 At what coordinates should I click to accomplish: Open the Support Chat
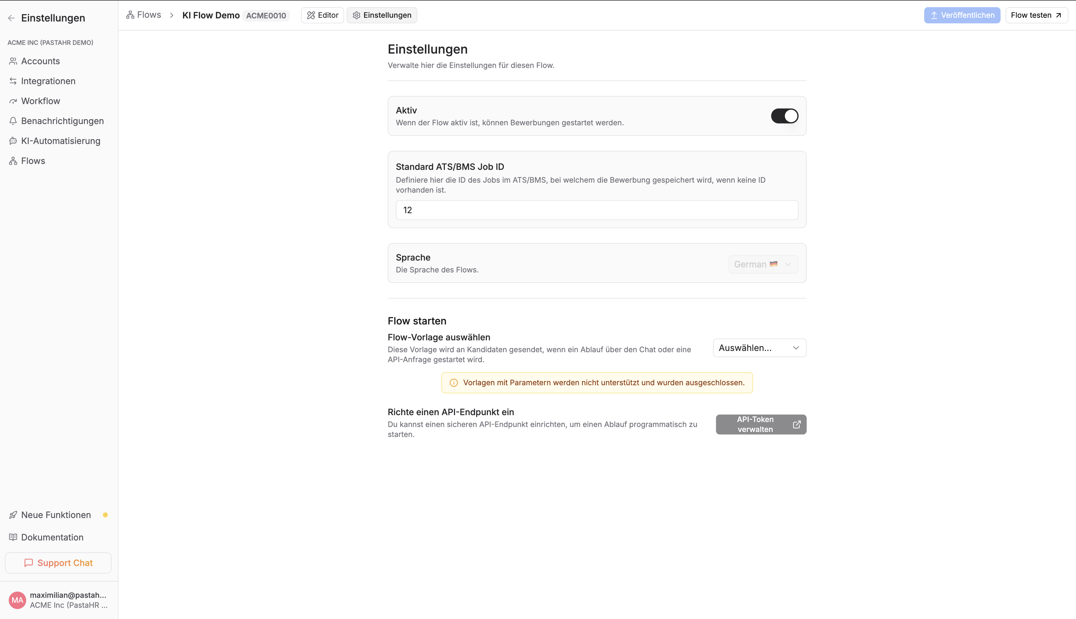click(x=58, y=563)
